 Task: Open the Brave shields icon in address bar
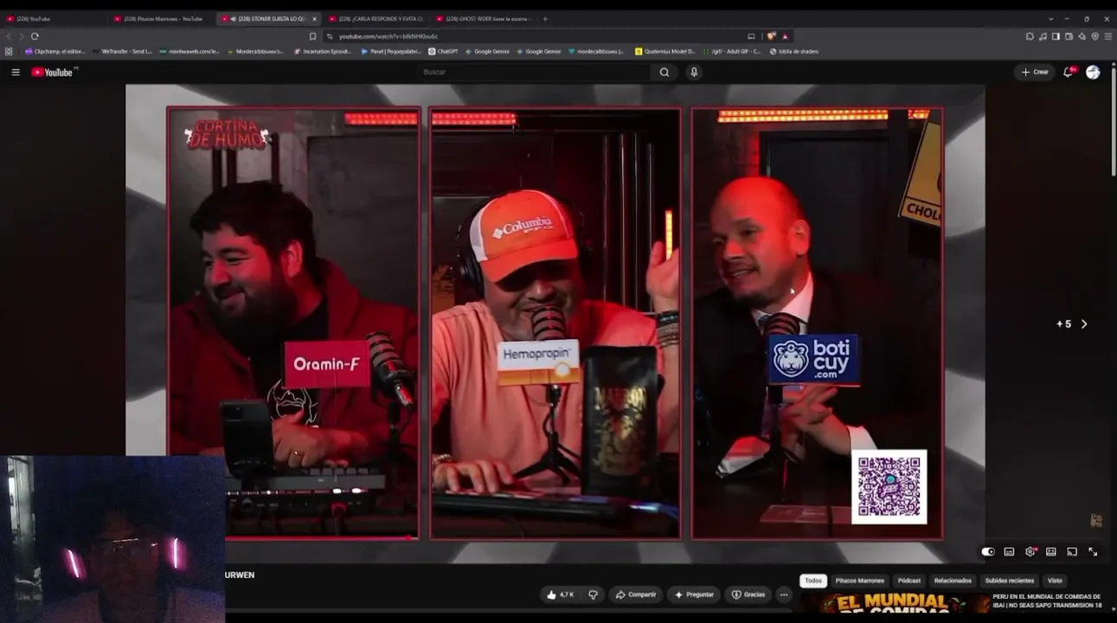pos(771,36)
